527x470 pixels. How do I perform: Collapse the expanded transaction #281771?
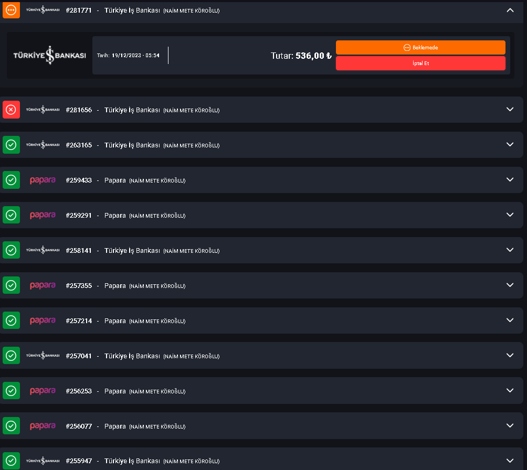[x=510, y=10]
